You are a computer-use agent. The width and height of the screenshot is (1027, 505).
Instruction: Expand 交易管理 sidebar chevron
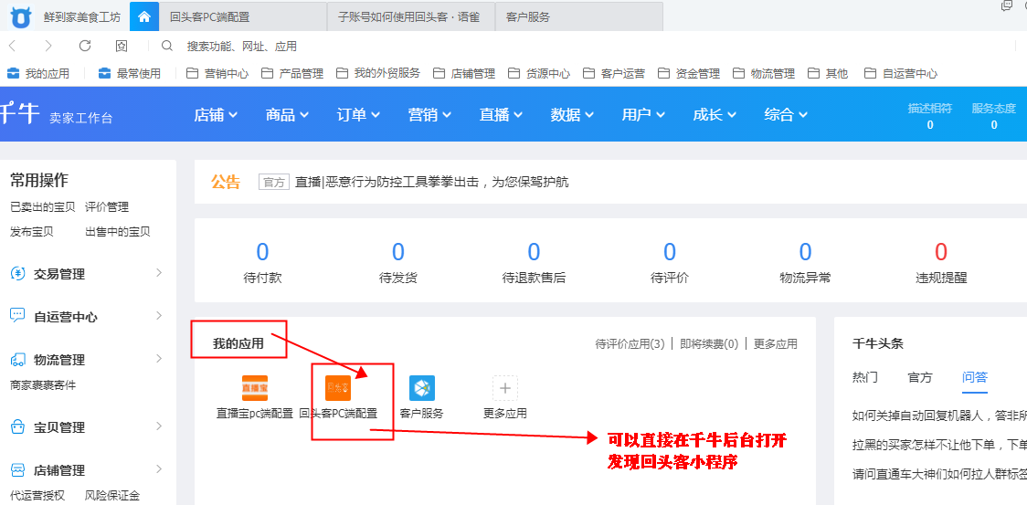tap(158, 272)
